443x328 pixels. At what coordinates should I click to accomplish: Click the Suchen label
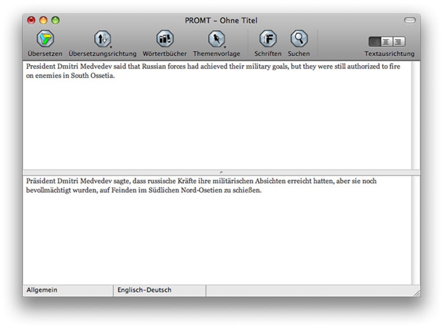[299, 54]
